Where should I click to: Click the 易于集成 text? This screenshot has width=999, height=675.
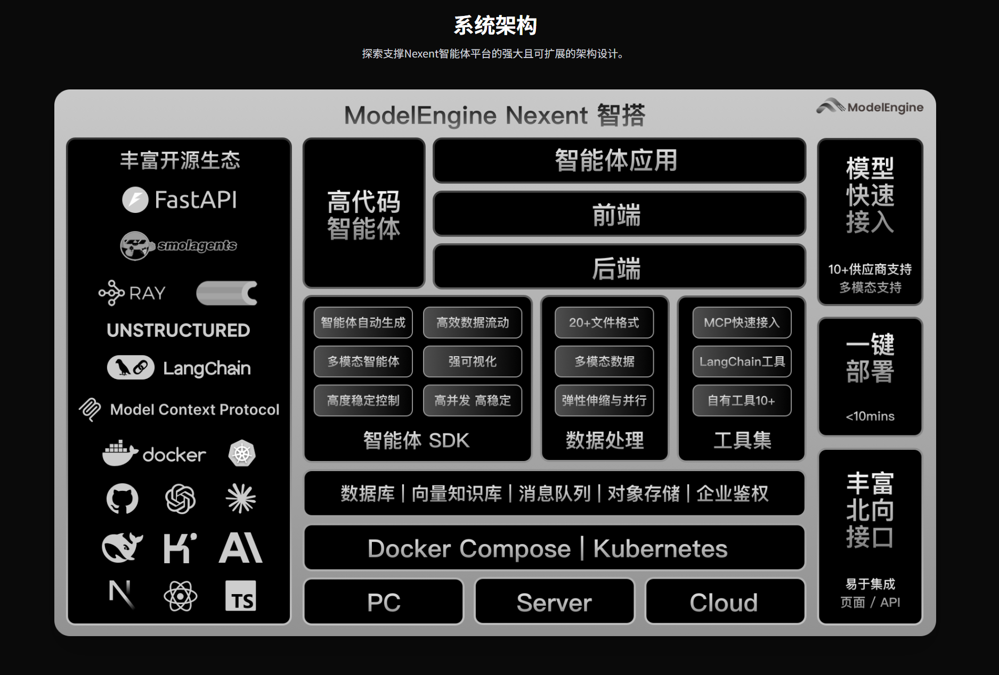[870, 584]
